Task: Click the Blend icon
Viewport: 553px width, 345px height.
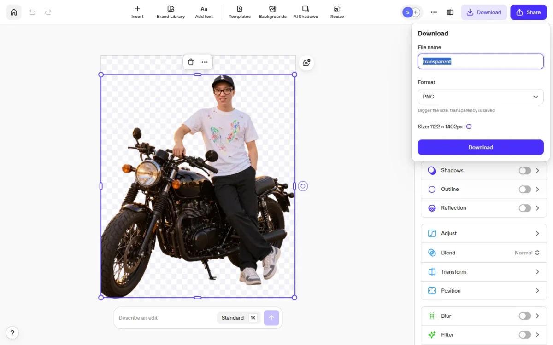Action: click(x=432, y=253)
